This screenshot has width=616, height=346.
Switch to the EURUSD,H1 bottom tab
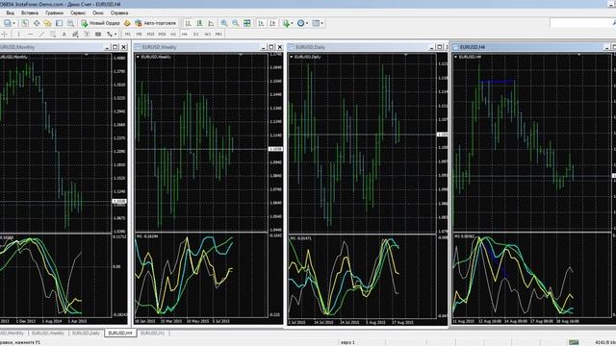coord(152,334)
